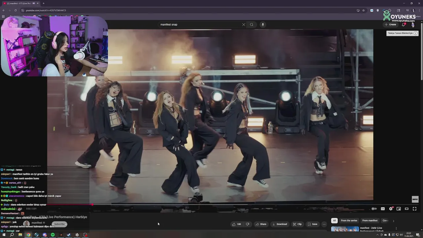Viewport: 423px width, 238px height.
Task: Click the Create button
Action: coord(390,24)
